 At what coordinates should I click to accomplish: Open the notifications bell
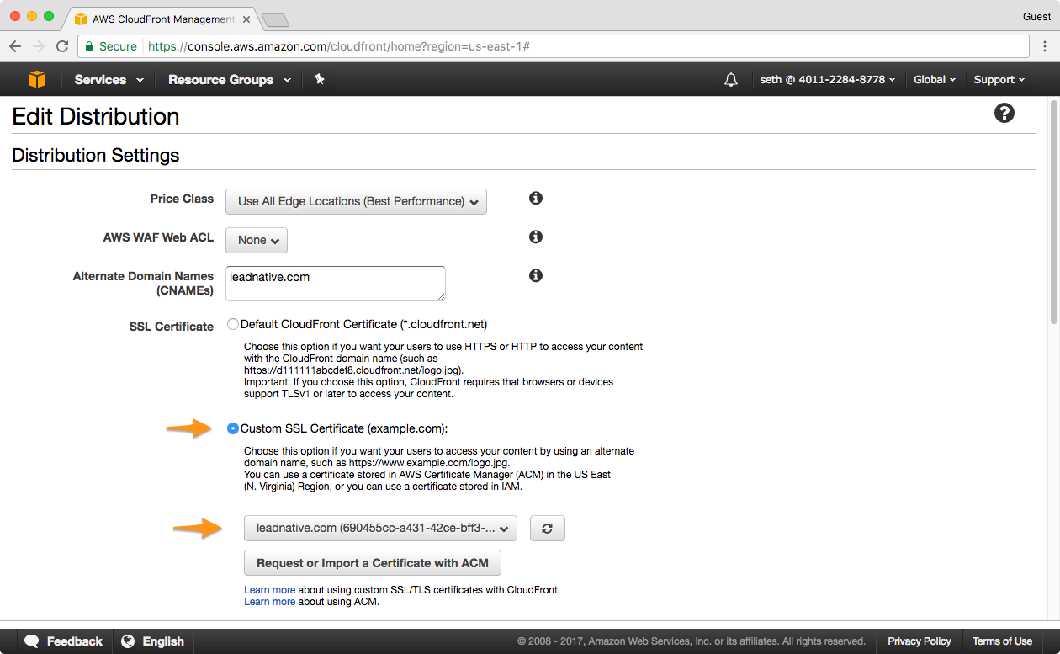(731, 79)
